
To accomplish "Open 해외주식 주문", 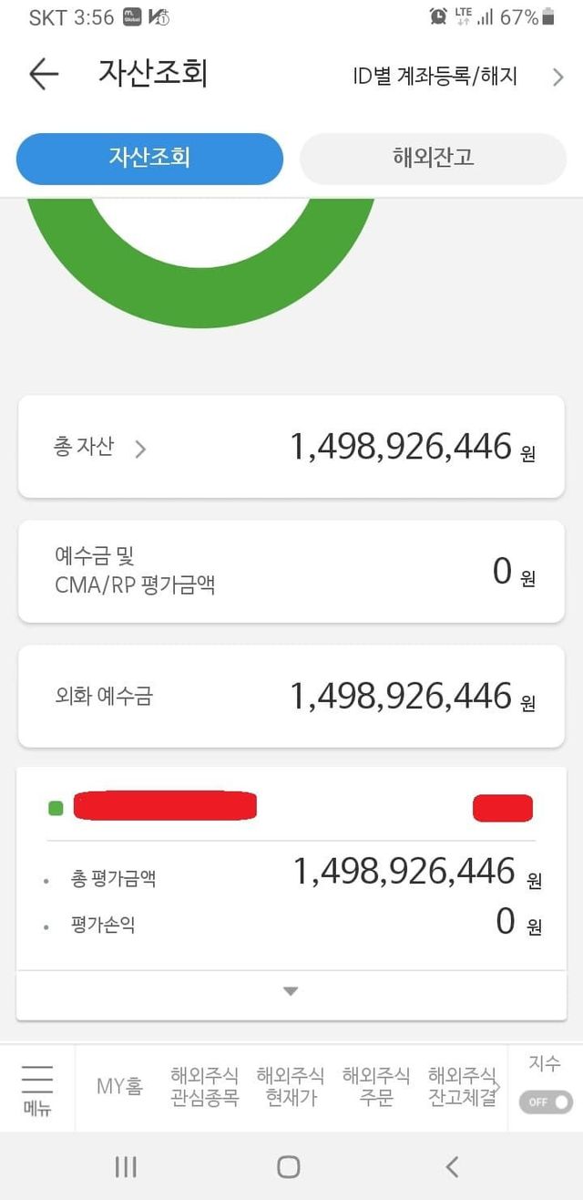I will (376, 1087).
